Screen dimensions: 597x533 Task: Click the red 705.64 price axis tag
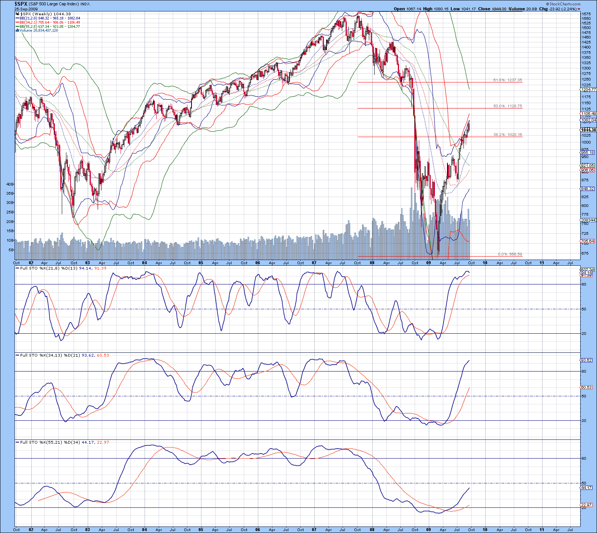pyautogui.click(x=587, y=241)
